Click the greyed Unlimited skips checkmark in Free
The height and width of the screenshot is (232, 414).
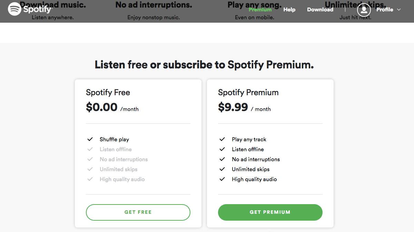tap(90, 169)
